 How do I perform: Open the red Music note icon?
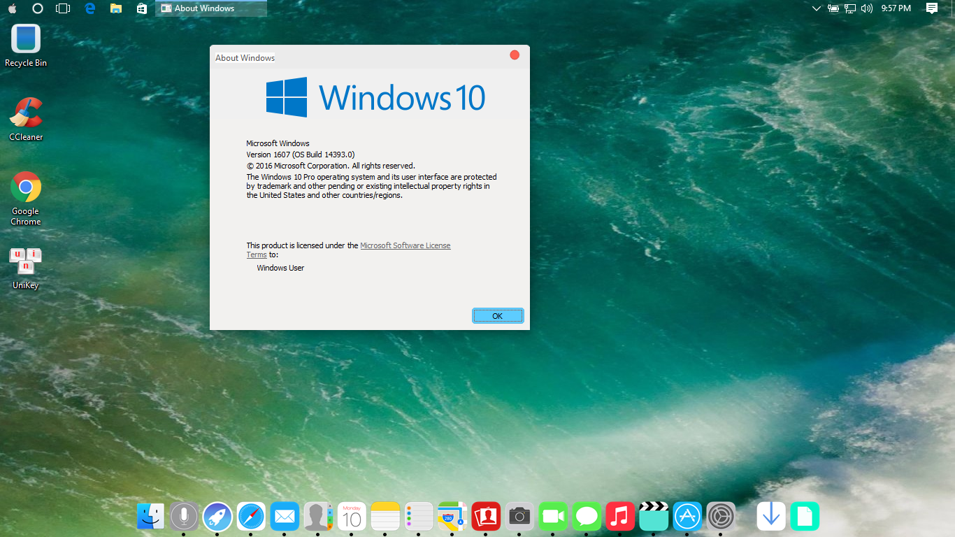click(620, 517)
